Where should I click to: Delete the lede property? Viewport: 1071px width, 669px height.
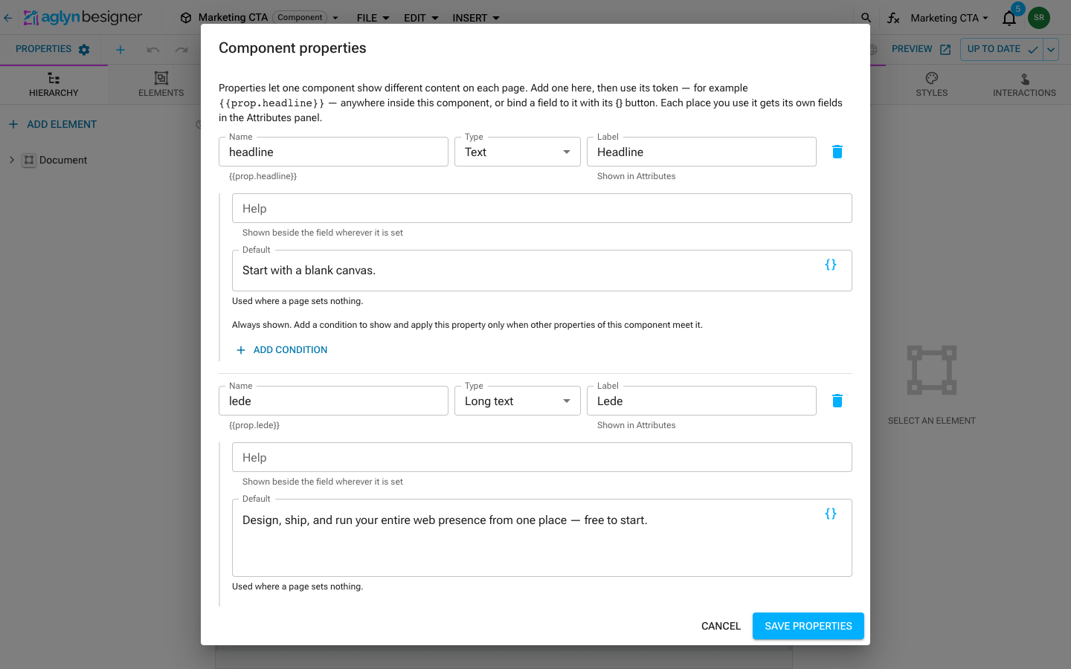[x=837, y=401]
